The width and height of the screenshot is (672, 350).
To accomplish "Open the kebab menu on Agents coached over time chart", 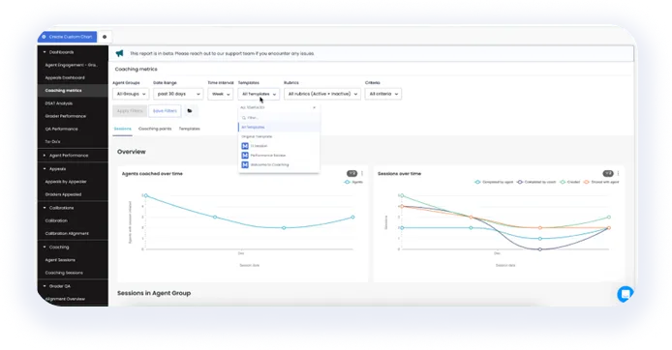I will click(362, 174).
